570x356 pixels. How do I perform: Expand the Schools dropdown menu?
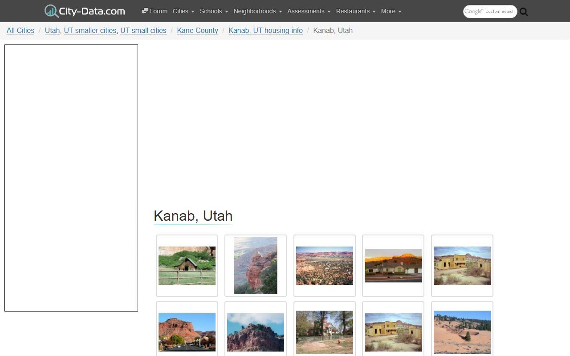pos(214,11)
